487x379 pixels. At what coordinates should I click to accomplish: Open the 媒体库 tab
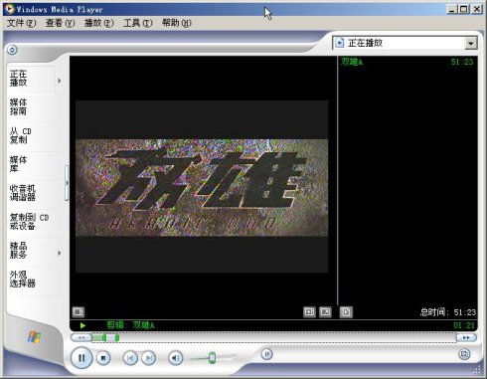tap(31, 164)
